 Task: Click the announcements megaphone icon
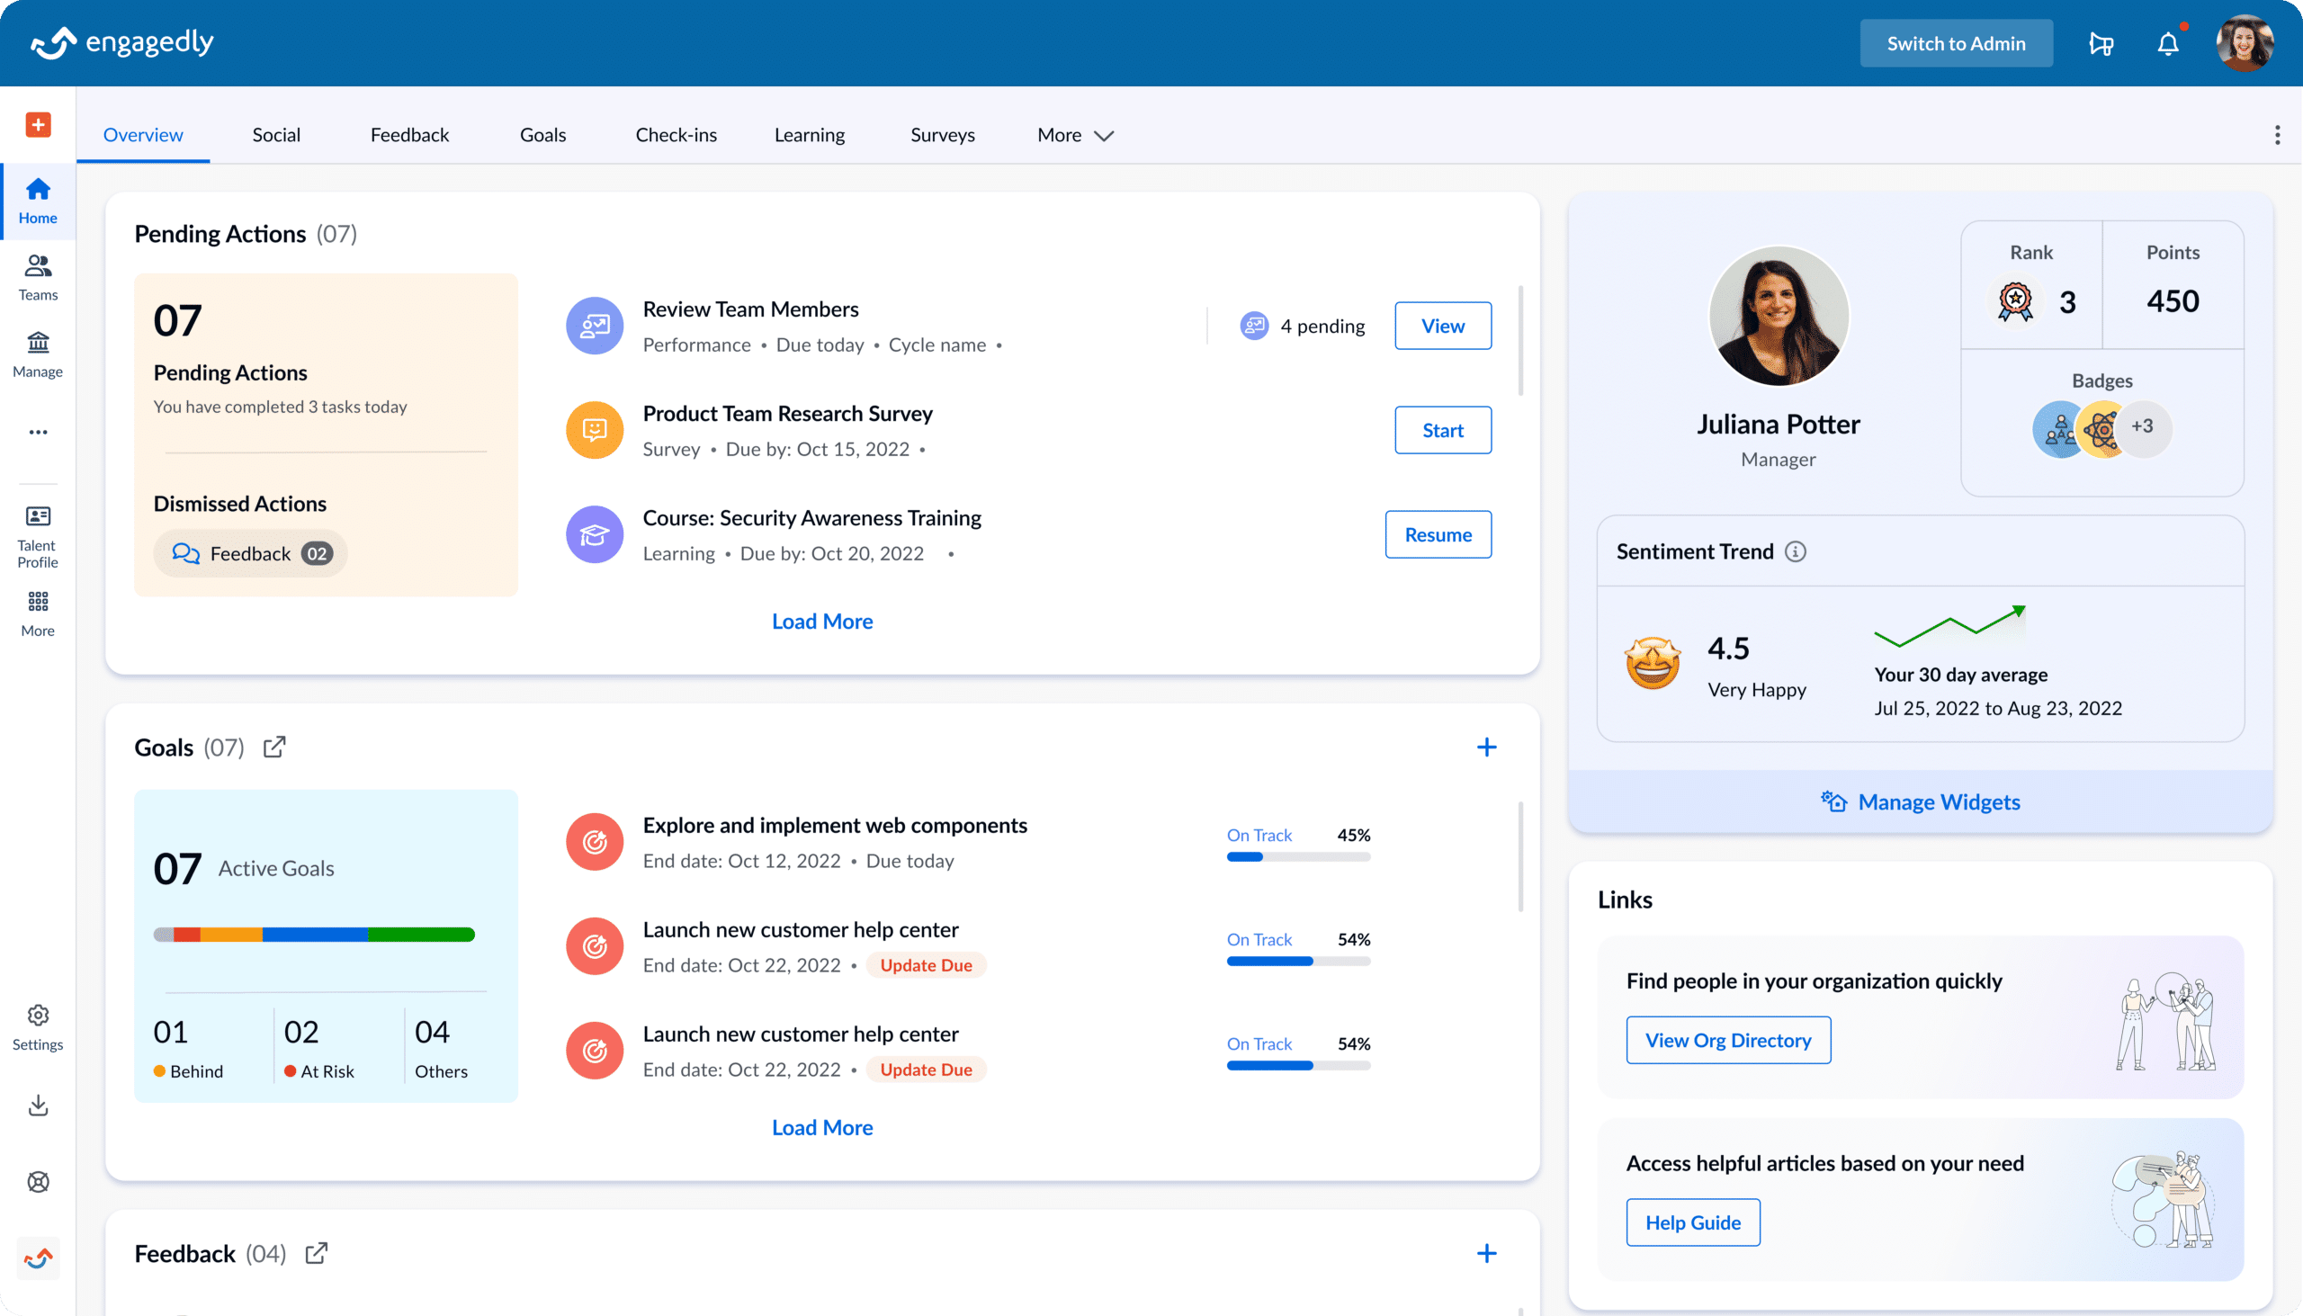[x=2101, y=43]
